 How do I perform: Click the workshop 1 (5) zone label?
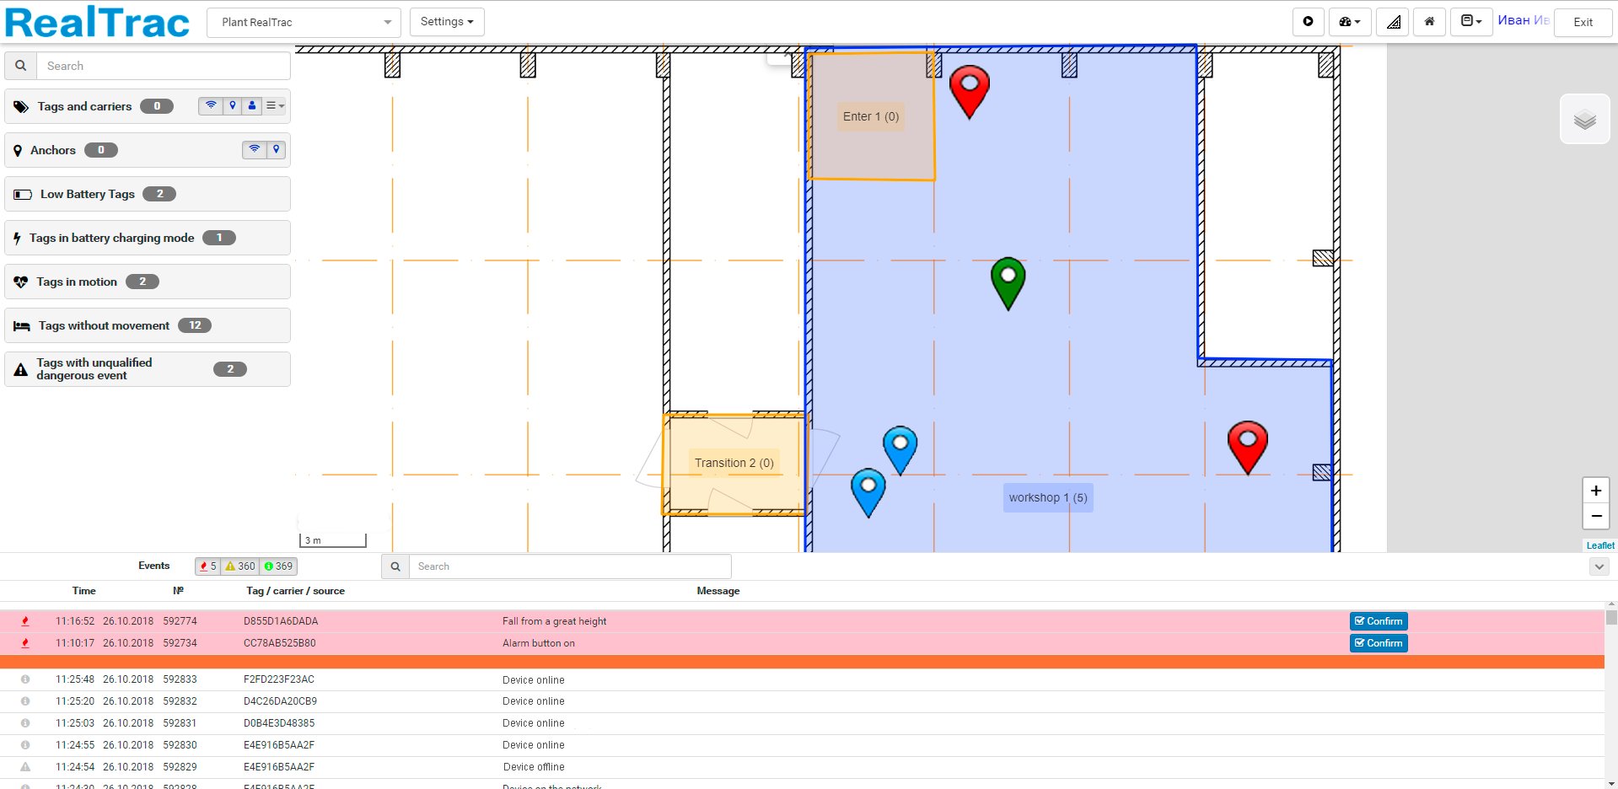click(x=1048, y=497)
